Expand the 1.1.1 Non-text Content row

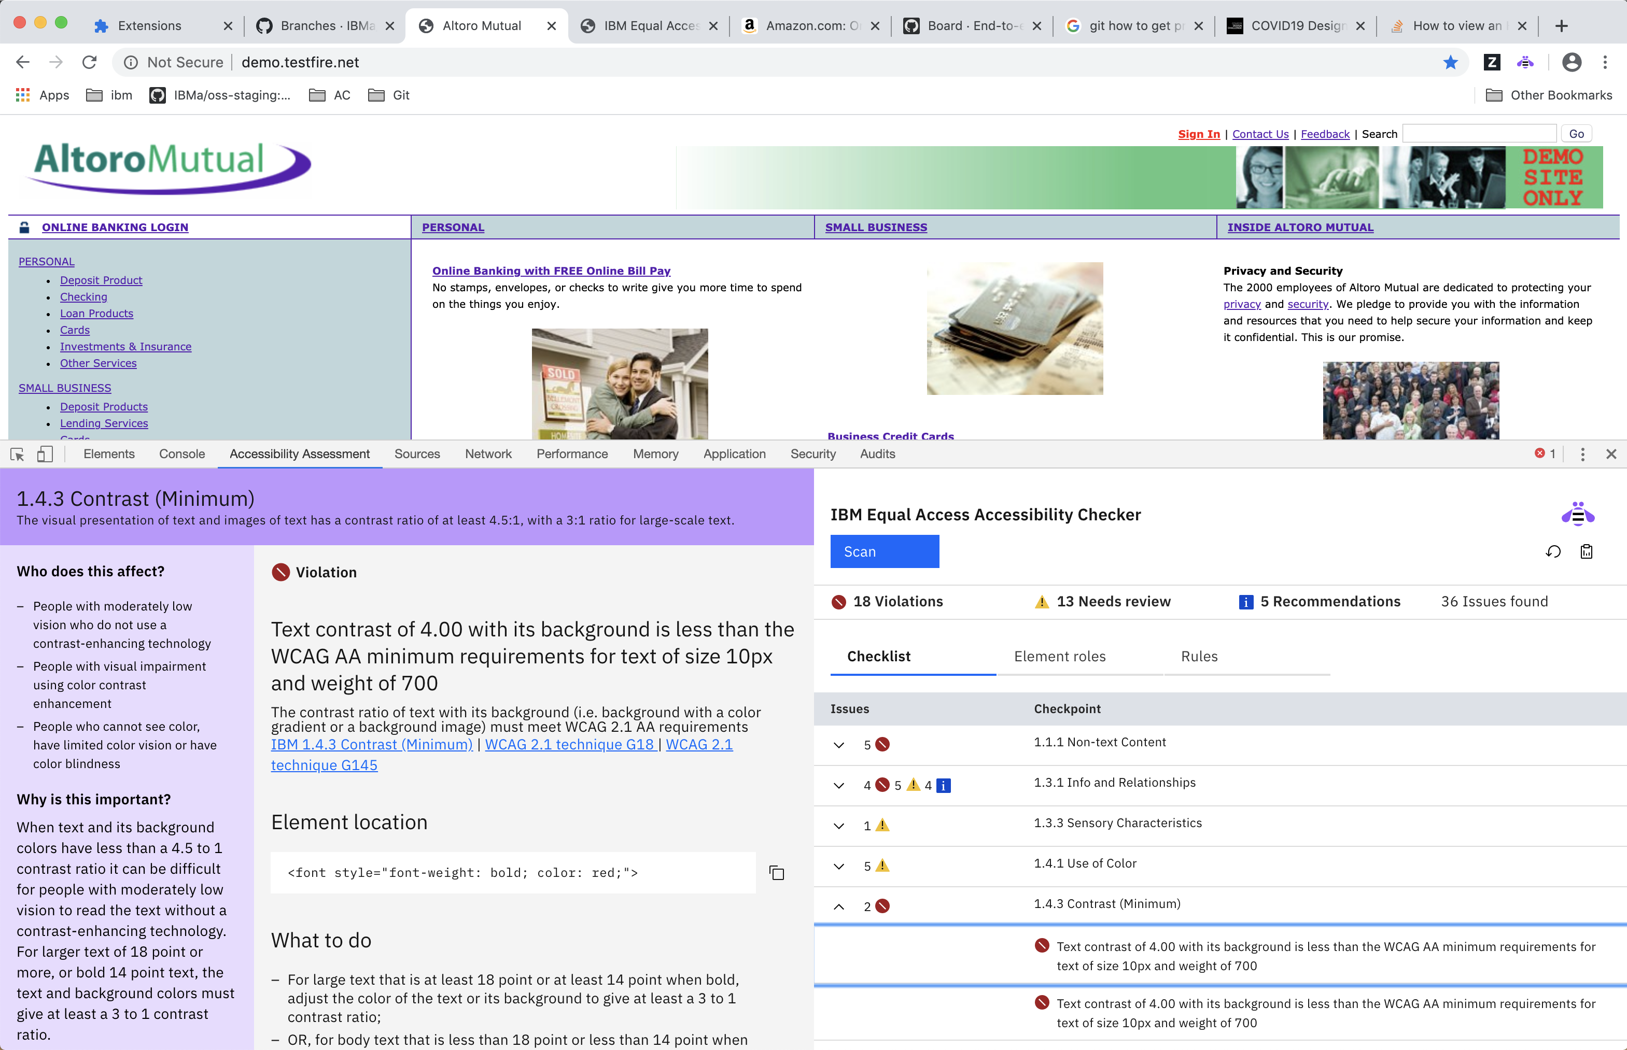[x=839, y=745]
